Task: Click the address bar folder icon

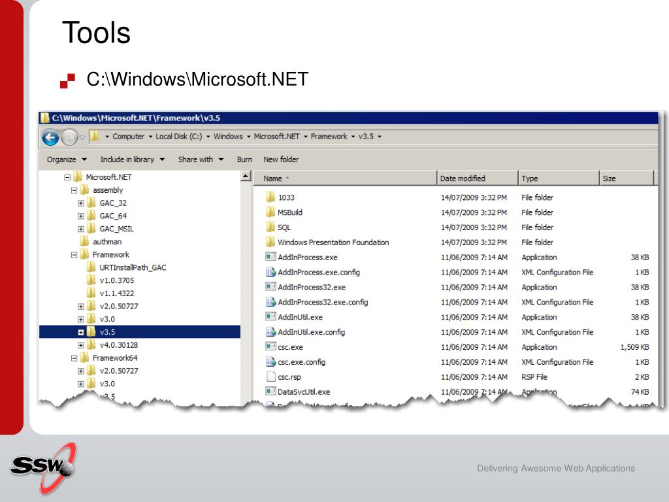Action: [x=95, y=136]
